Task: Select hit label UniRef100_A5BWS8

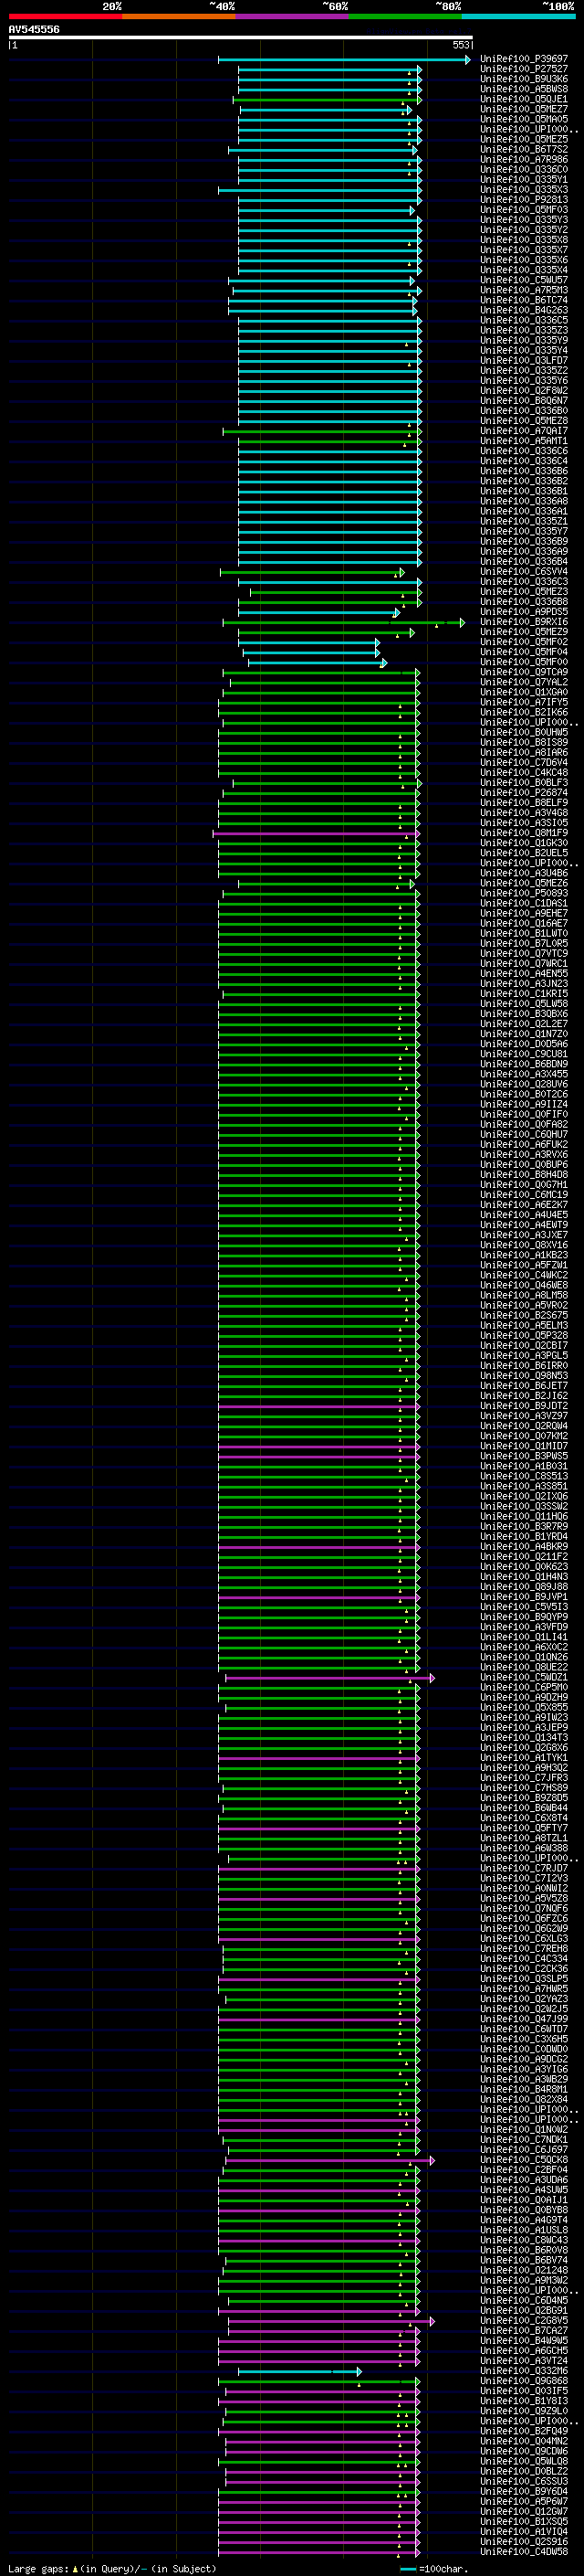Action: pyautogui.click(x=523, y=89)
